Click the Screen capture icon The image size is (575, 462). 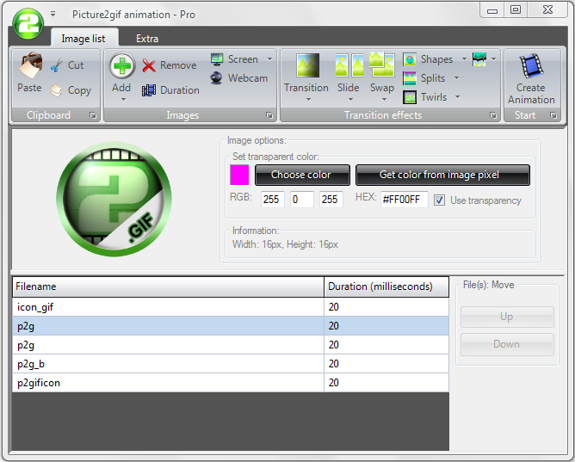(217, 59)
